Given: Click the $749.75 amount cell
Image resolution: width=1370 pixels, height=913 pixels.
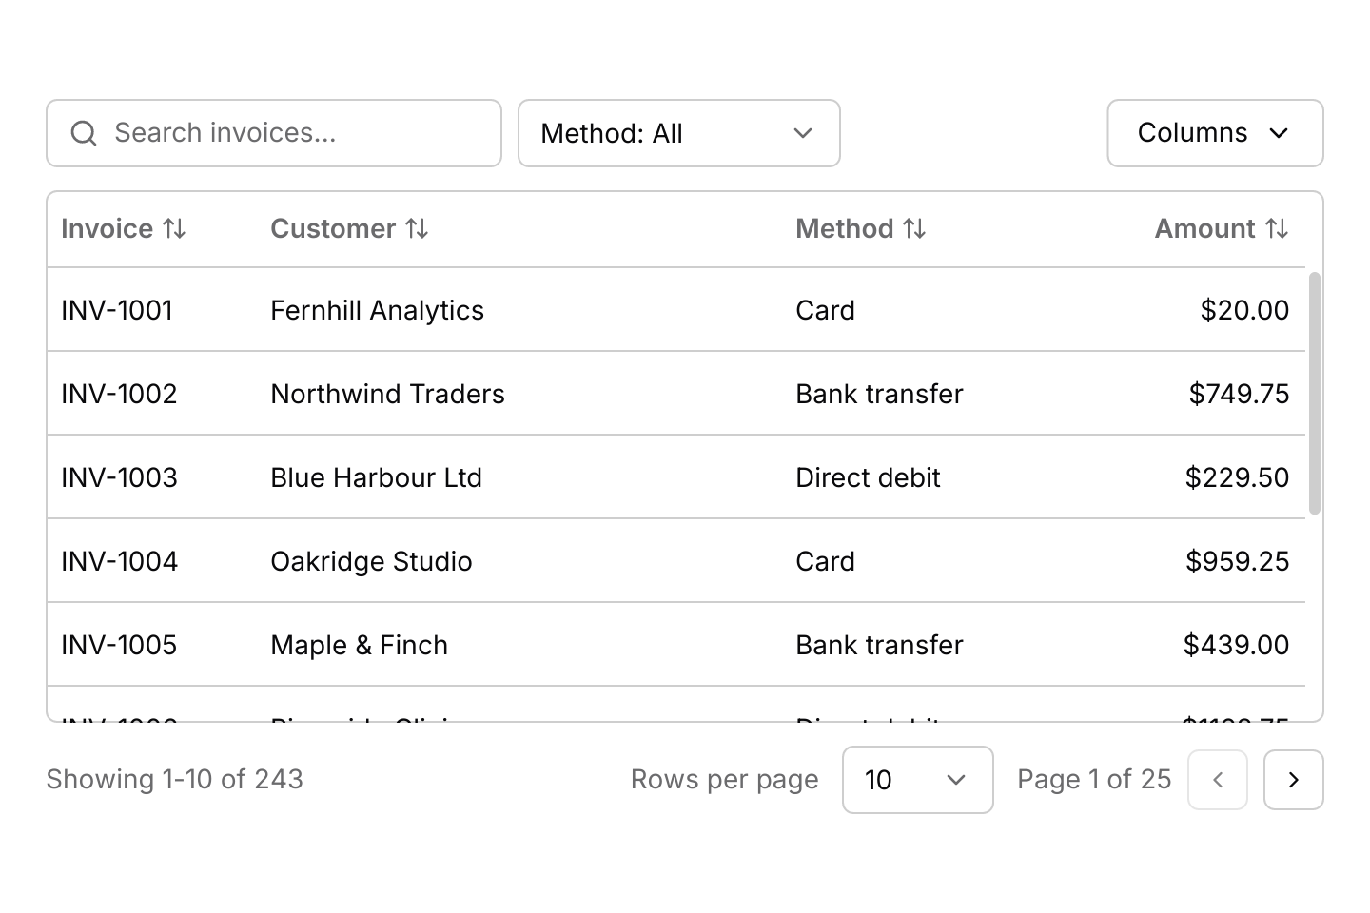Looking at the screenshot, I should pos(1239,394).
